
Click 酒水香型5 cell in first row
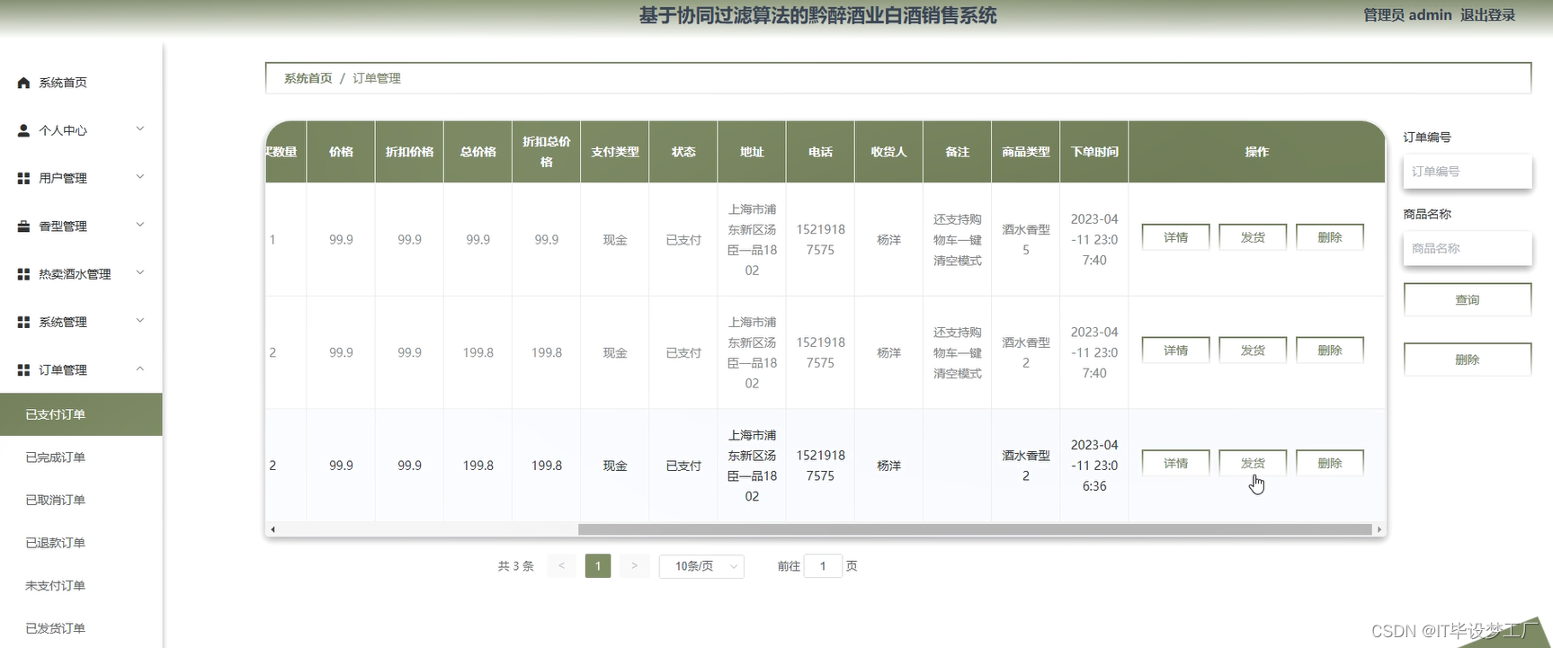click(x=1026, y=240)
